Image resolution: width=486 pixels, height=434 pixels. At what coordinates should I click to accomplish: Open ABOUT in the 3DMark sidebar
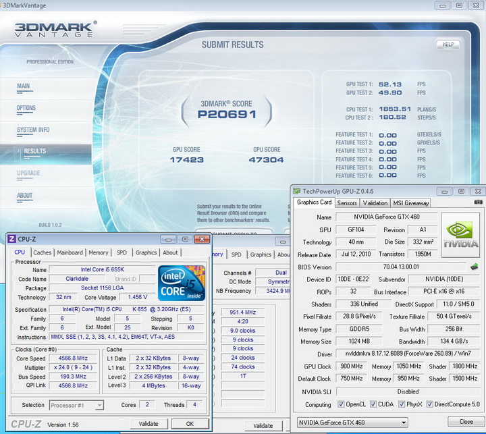24,195
